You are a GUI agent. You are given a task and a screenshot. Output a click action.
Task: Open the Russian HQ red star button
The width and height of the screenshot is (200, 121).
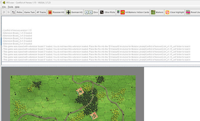56,12
